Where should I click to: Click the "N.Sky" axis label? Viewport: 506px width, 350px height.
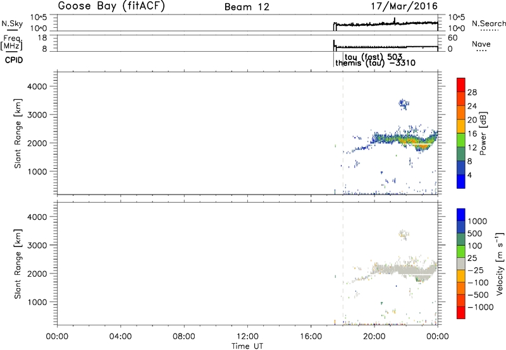pyautogui.click(x=12, y=23)
